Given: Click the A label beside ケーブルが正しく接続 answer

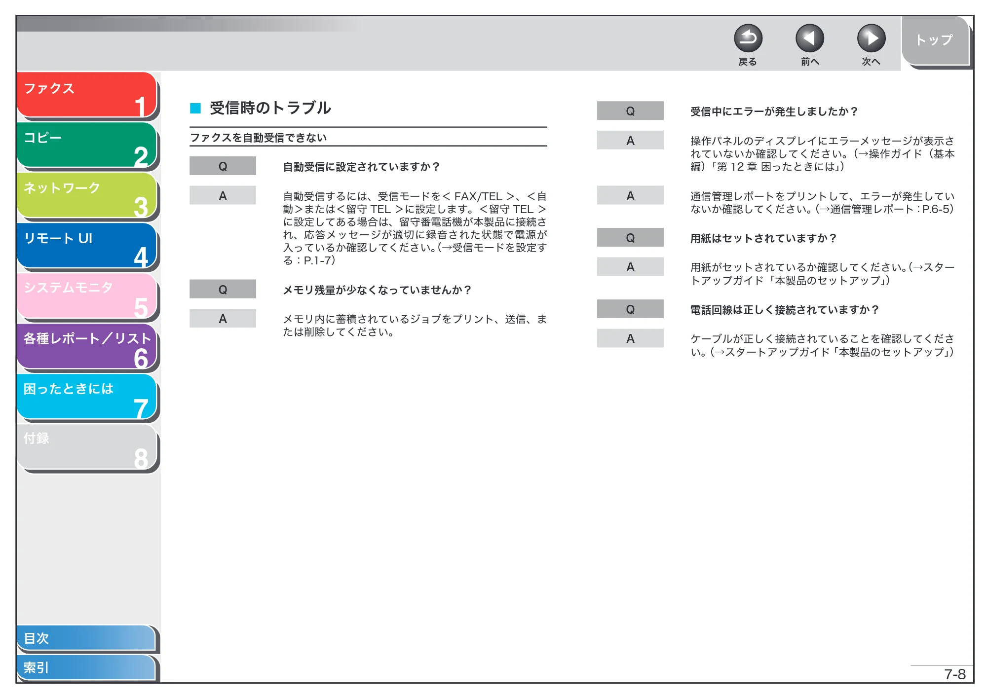Looking at the screenshot, I should click(630, 338).
